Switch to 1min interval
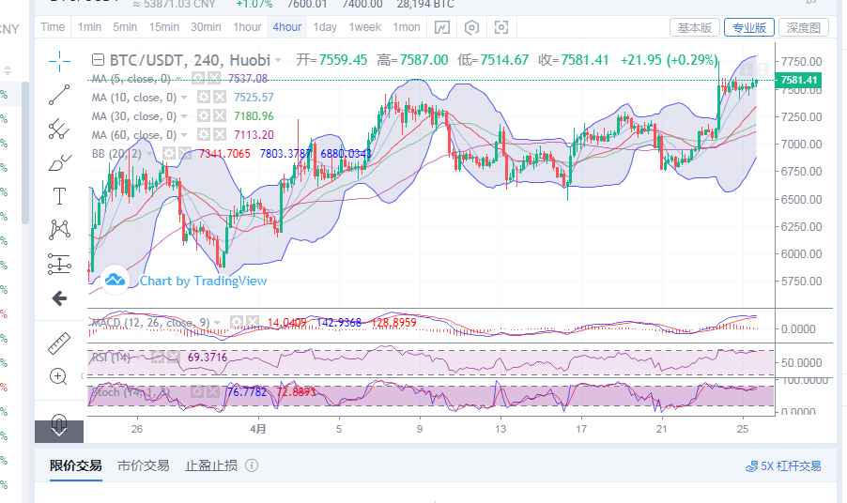 coord(89,27)
